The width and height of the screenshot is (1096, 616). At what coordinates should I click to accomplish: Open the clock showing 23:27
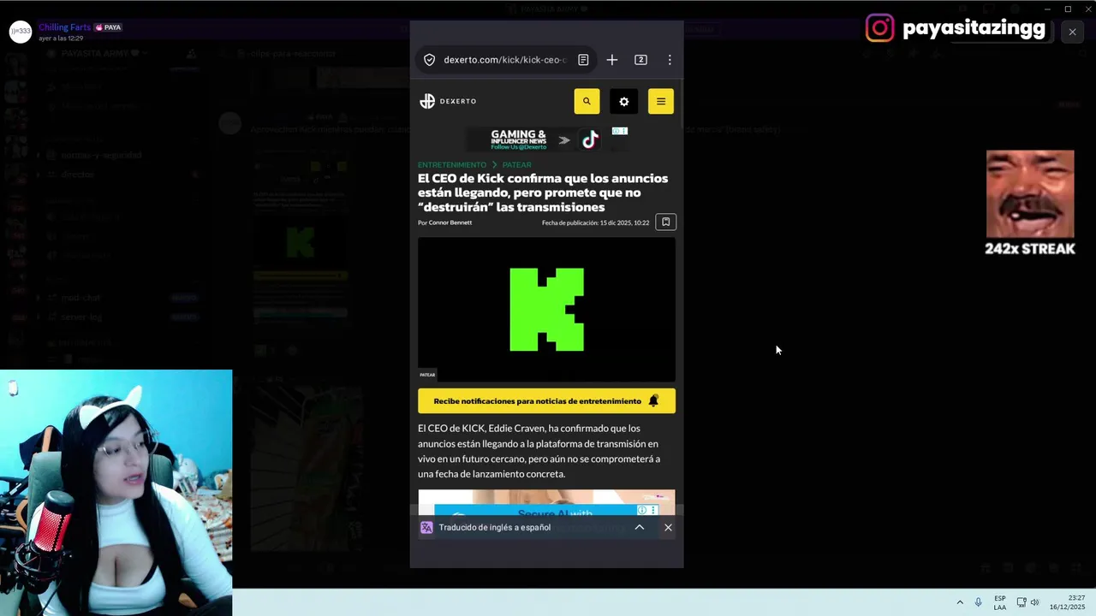coord(1068,602)
